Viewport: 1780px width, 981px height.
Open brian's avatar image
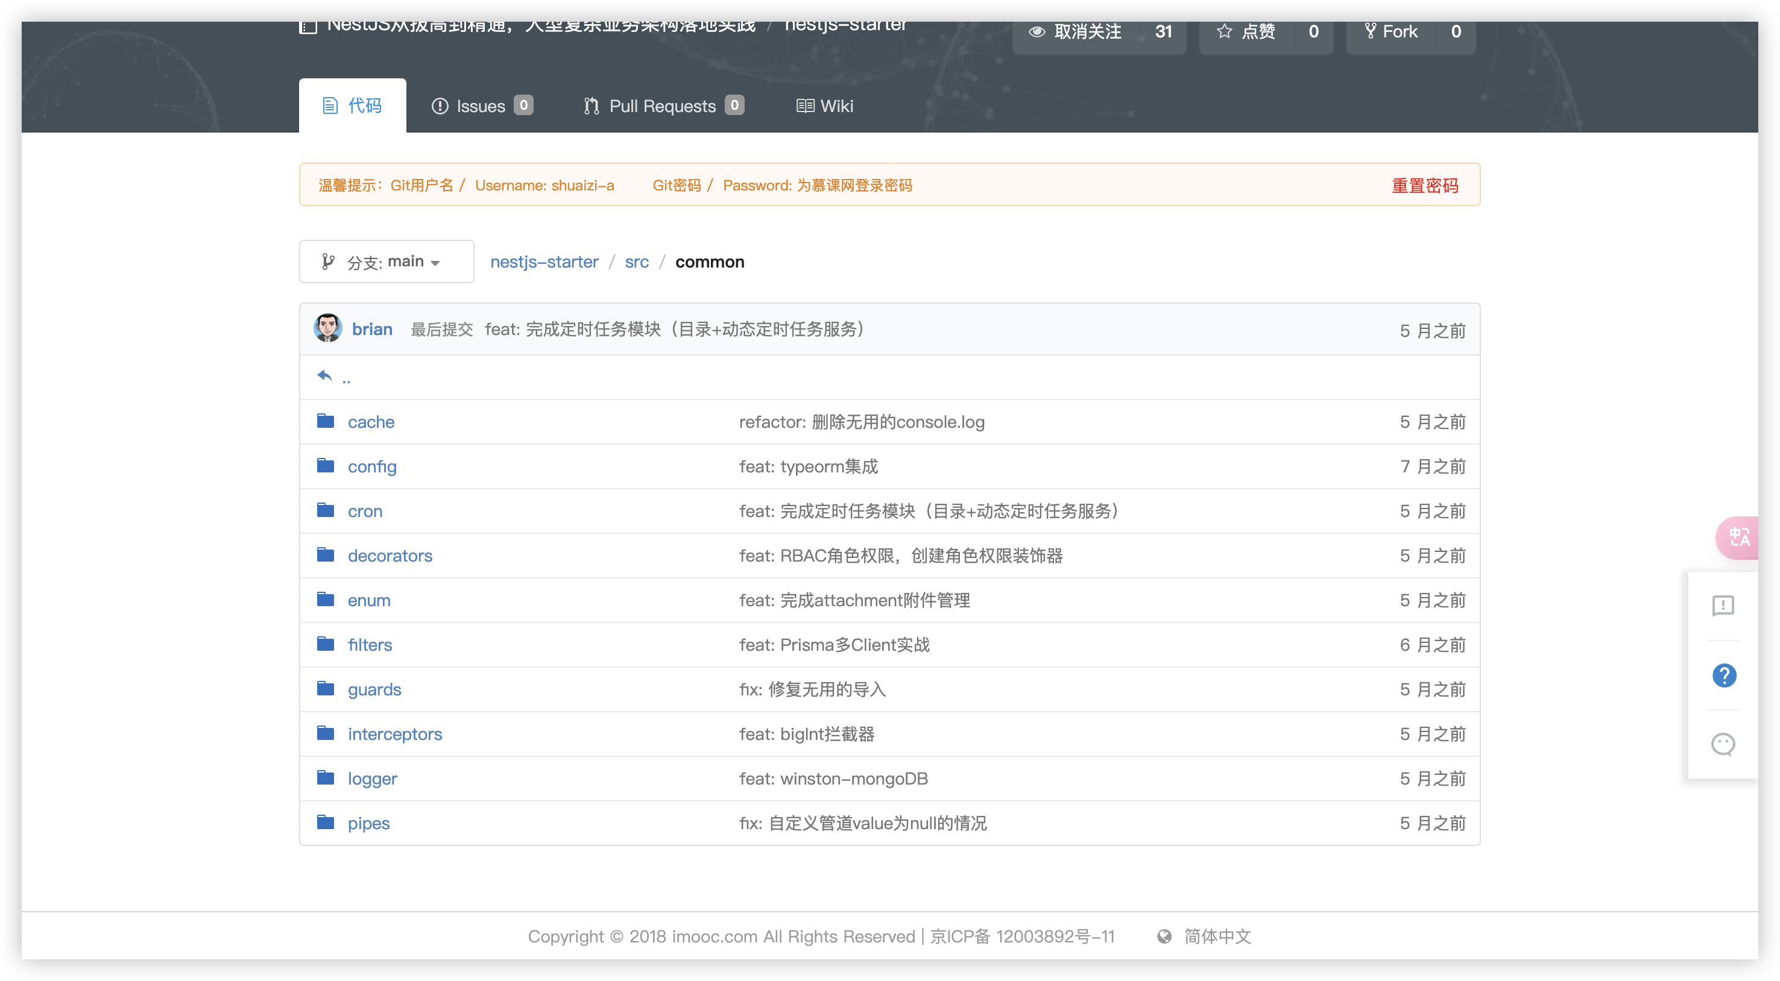point(327,328)
